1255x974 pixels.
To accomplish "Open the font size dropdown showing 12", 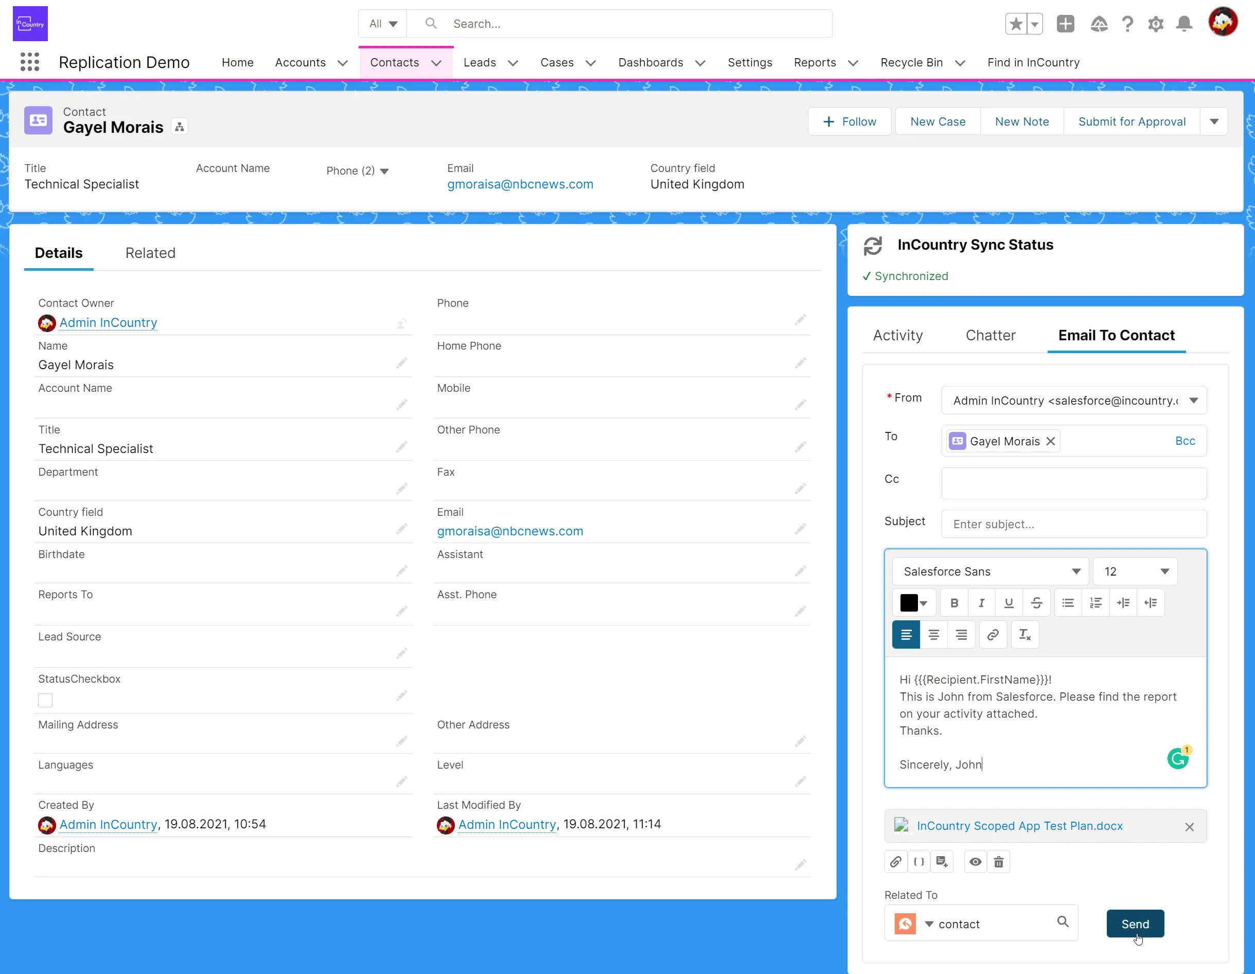I will pyautogui.click(x=1135, y=571).
